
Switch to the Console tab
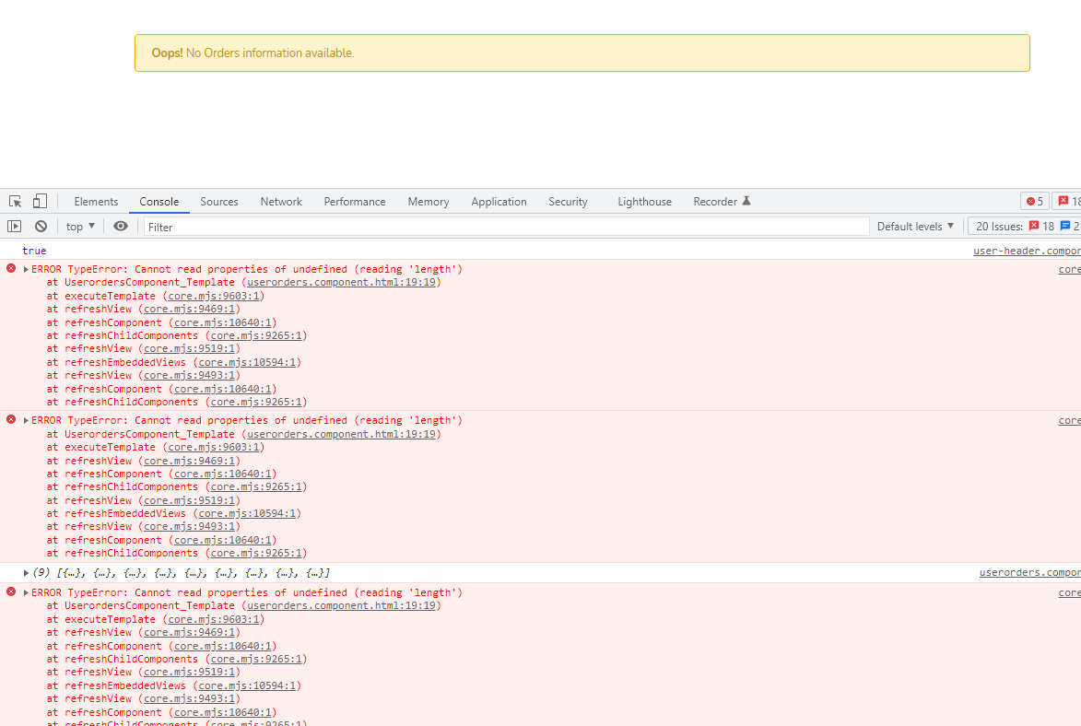(159, 202)
